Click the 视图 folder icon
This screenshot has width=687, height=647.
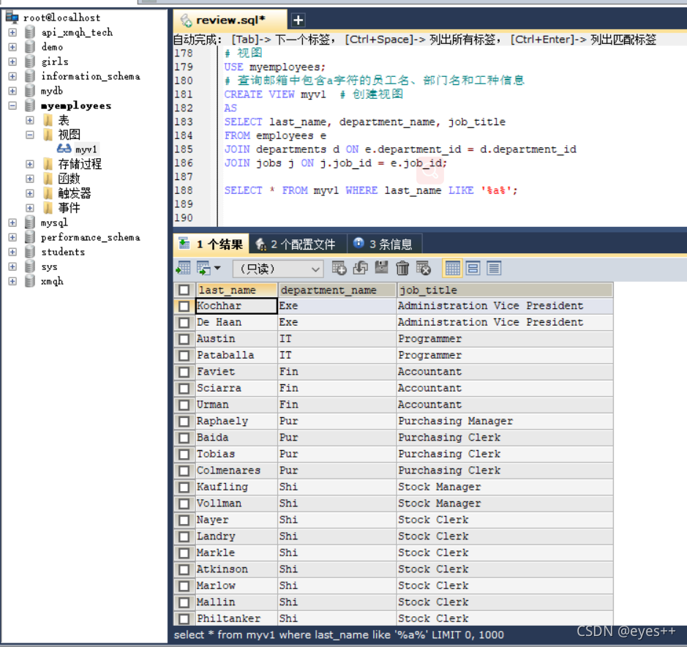click(x=48, y=135)
